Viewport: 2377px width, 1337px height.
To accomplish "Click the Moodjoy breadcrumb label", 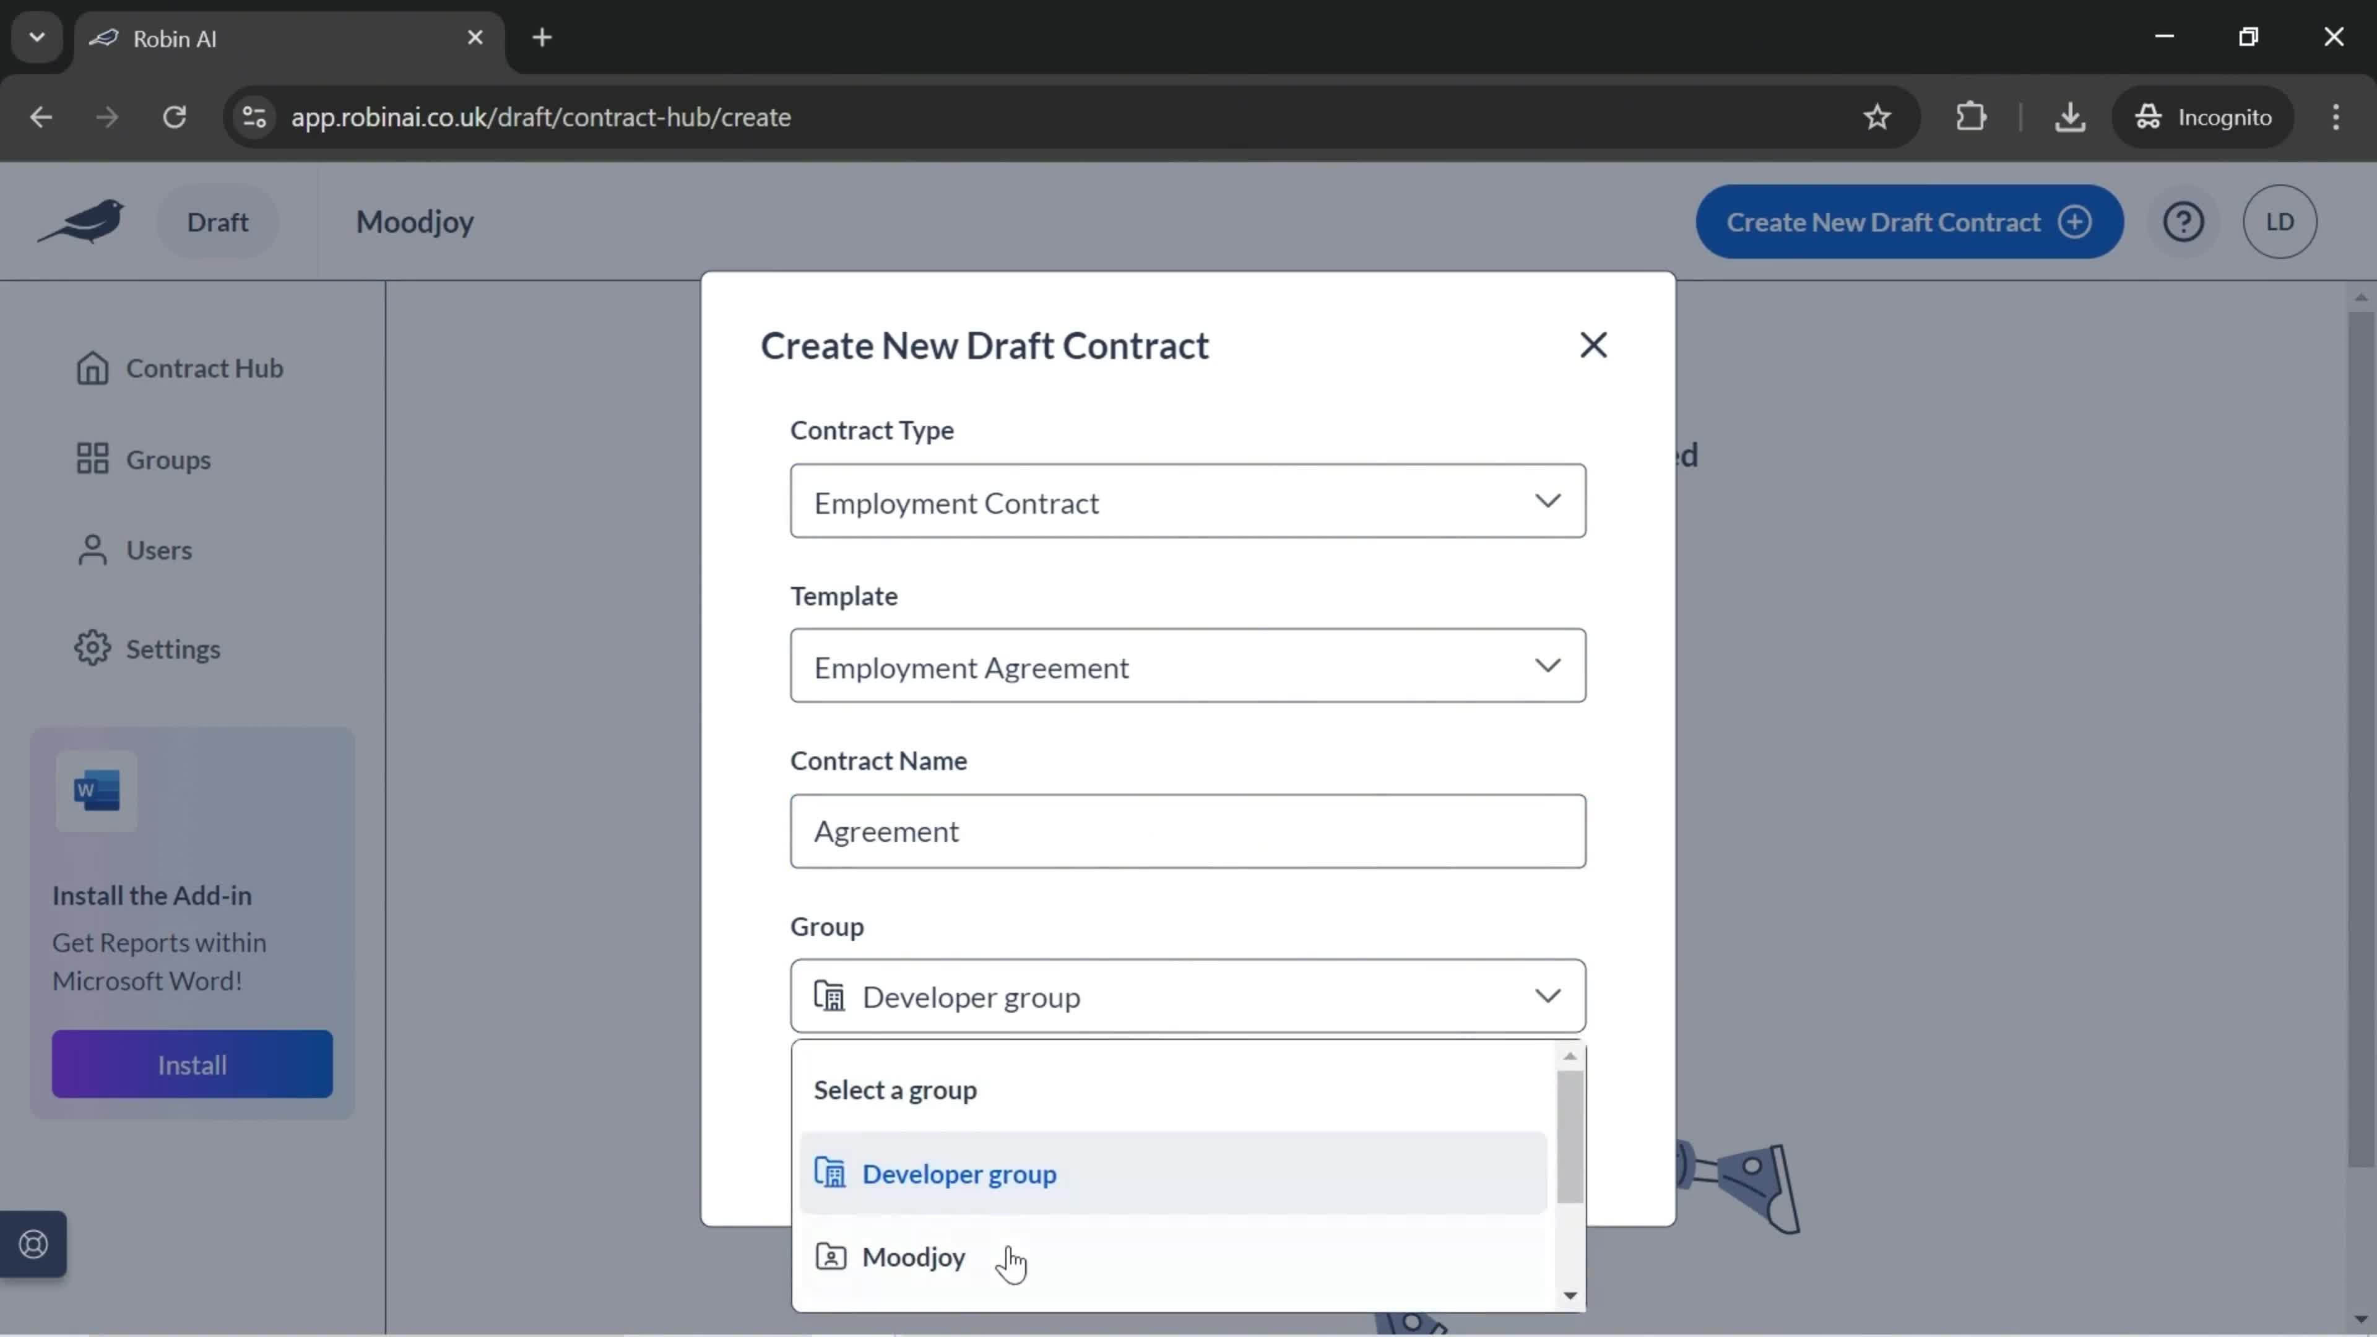I will point(415,220).
